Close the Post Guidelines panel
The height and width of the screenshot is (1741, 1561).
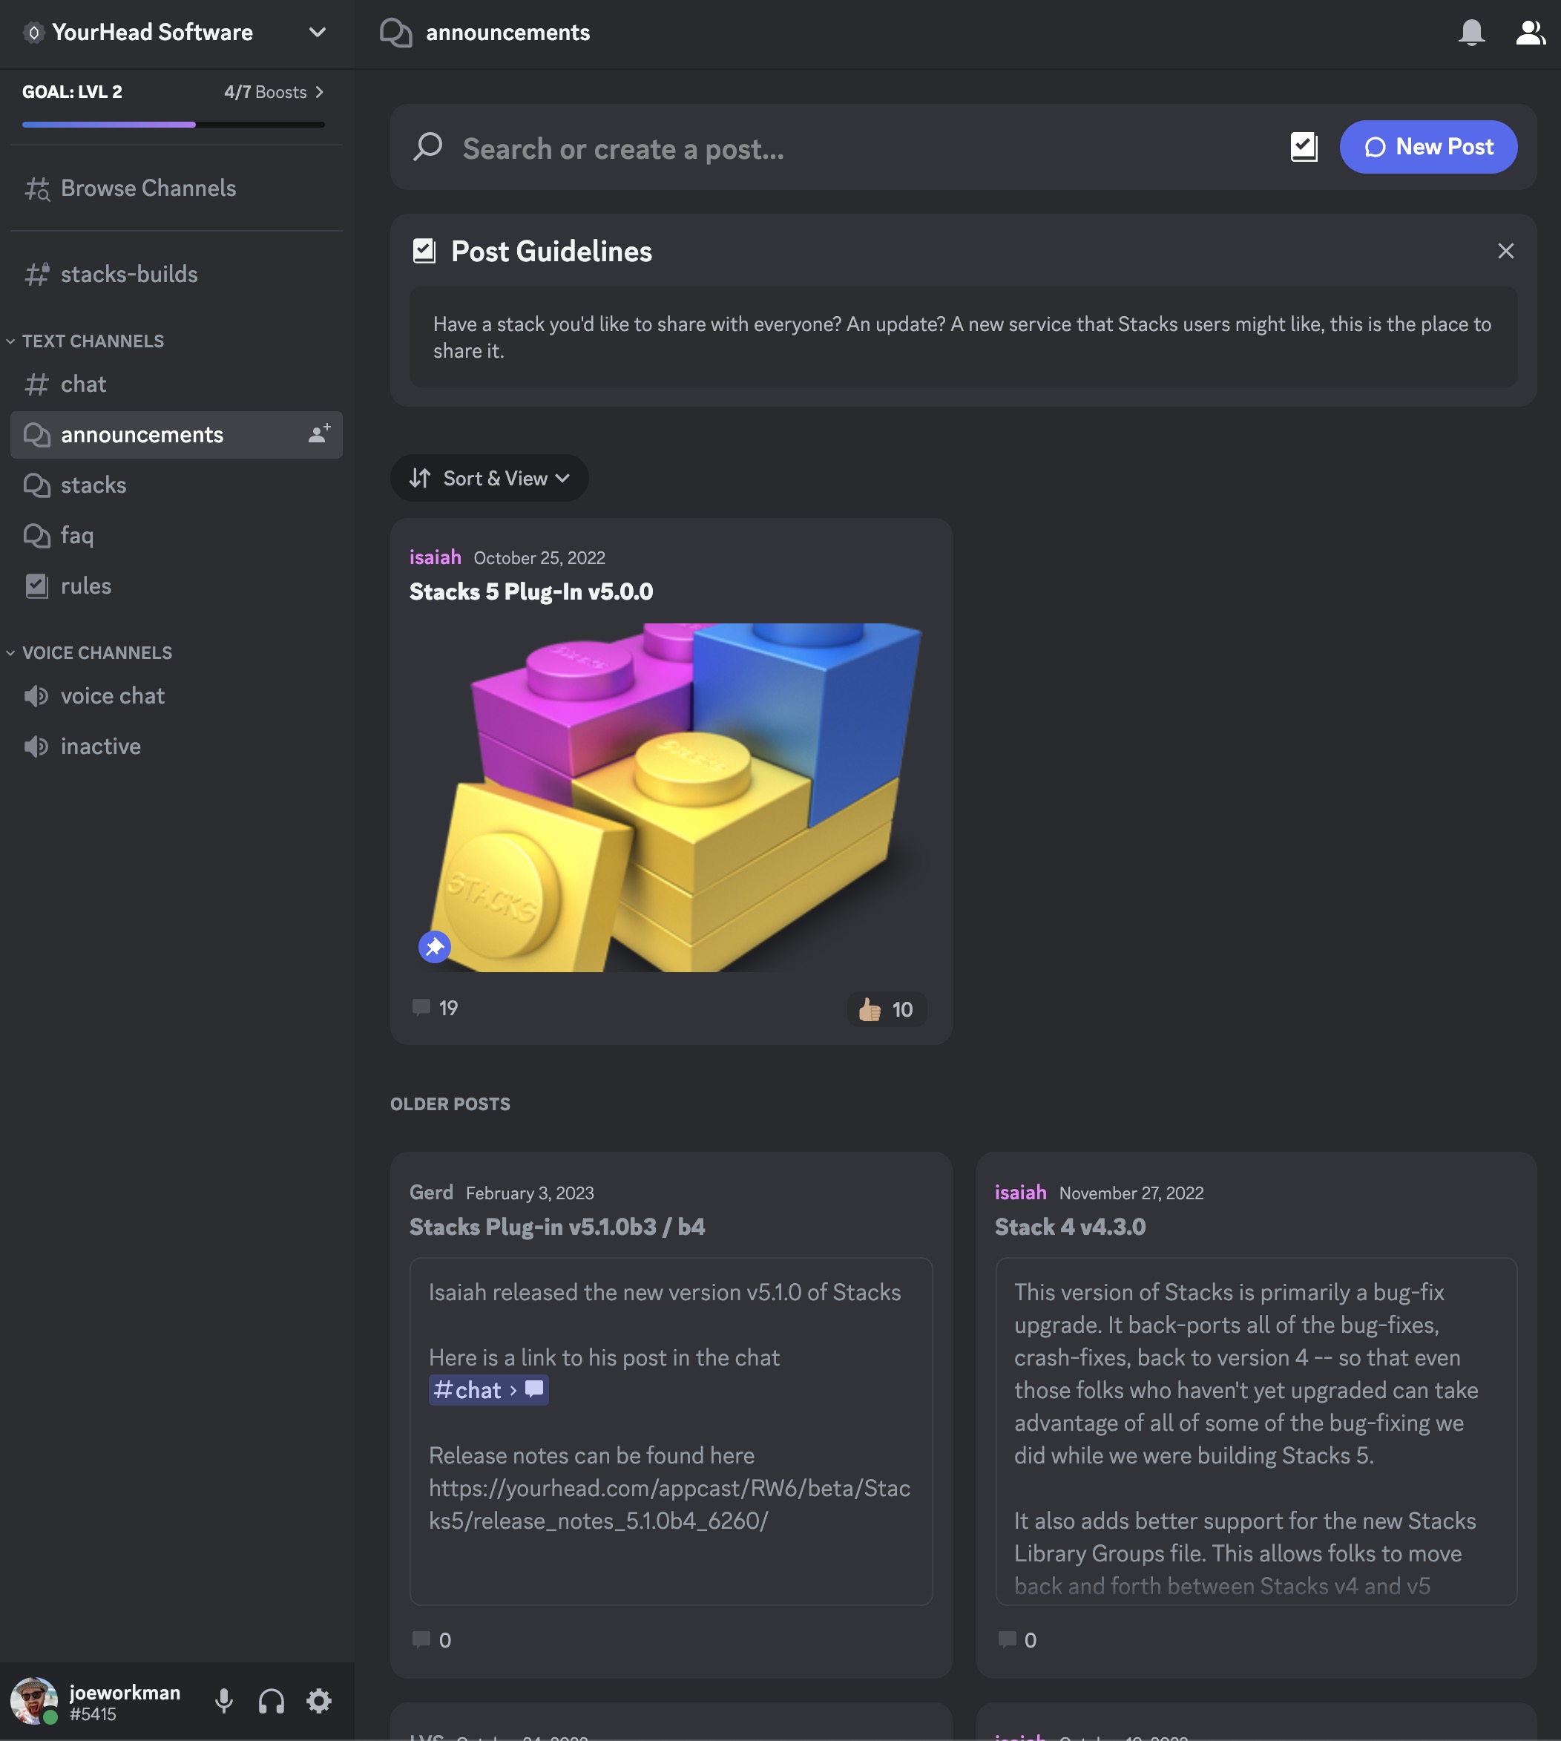[1505, 251]
